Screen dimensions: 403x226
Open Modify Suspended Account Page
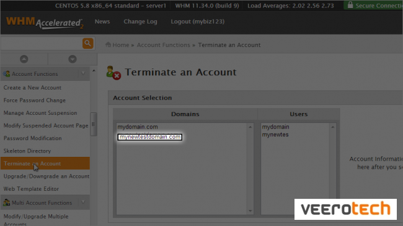click(46, 125)
